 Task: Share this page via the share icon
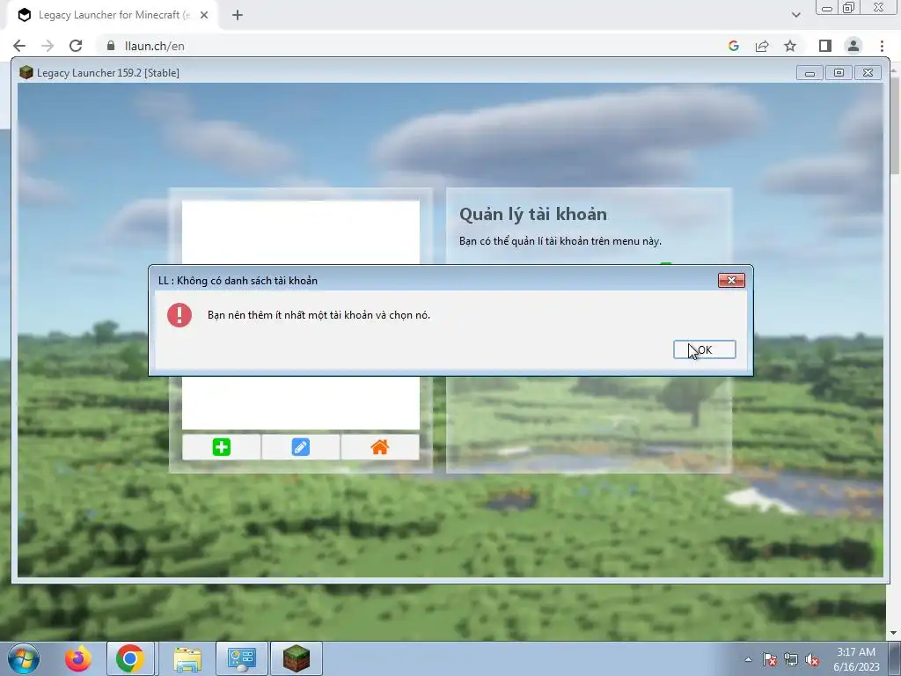pos(762,46)
